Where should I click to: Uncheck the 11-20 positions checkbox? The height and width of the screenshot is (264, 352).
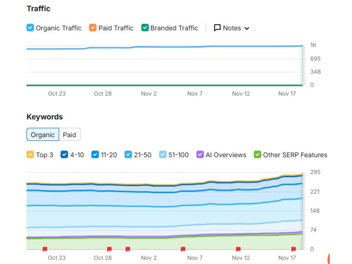(x=95, y=154)
